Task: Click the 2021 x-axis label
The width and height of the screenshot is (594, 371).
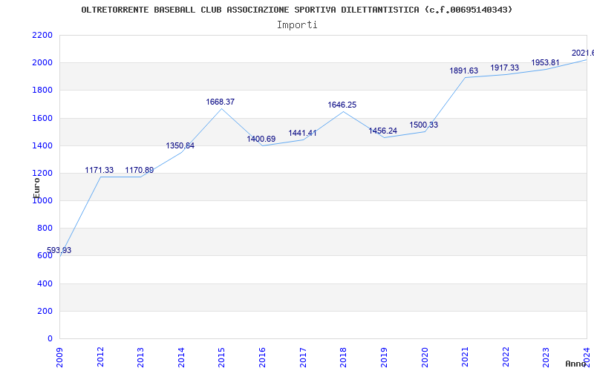Action: (465, 358)
